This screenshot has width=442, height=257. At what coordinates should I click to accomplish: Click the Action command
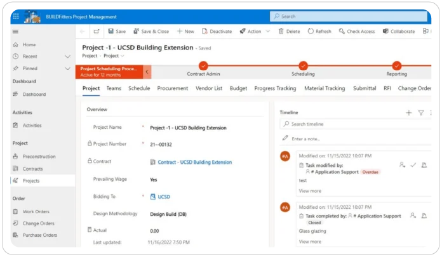[x=250, y=31]
